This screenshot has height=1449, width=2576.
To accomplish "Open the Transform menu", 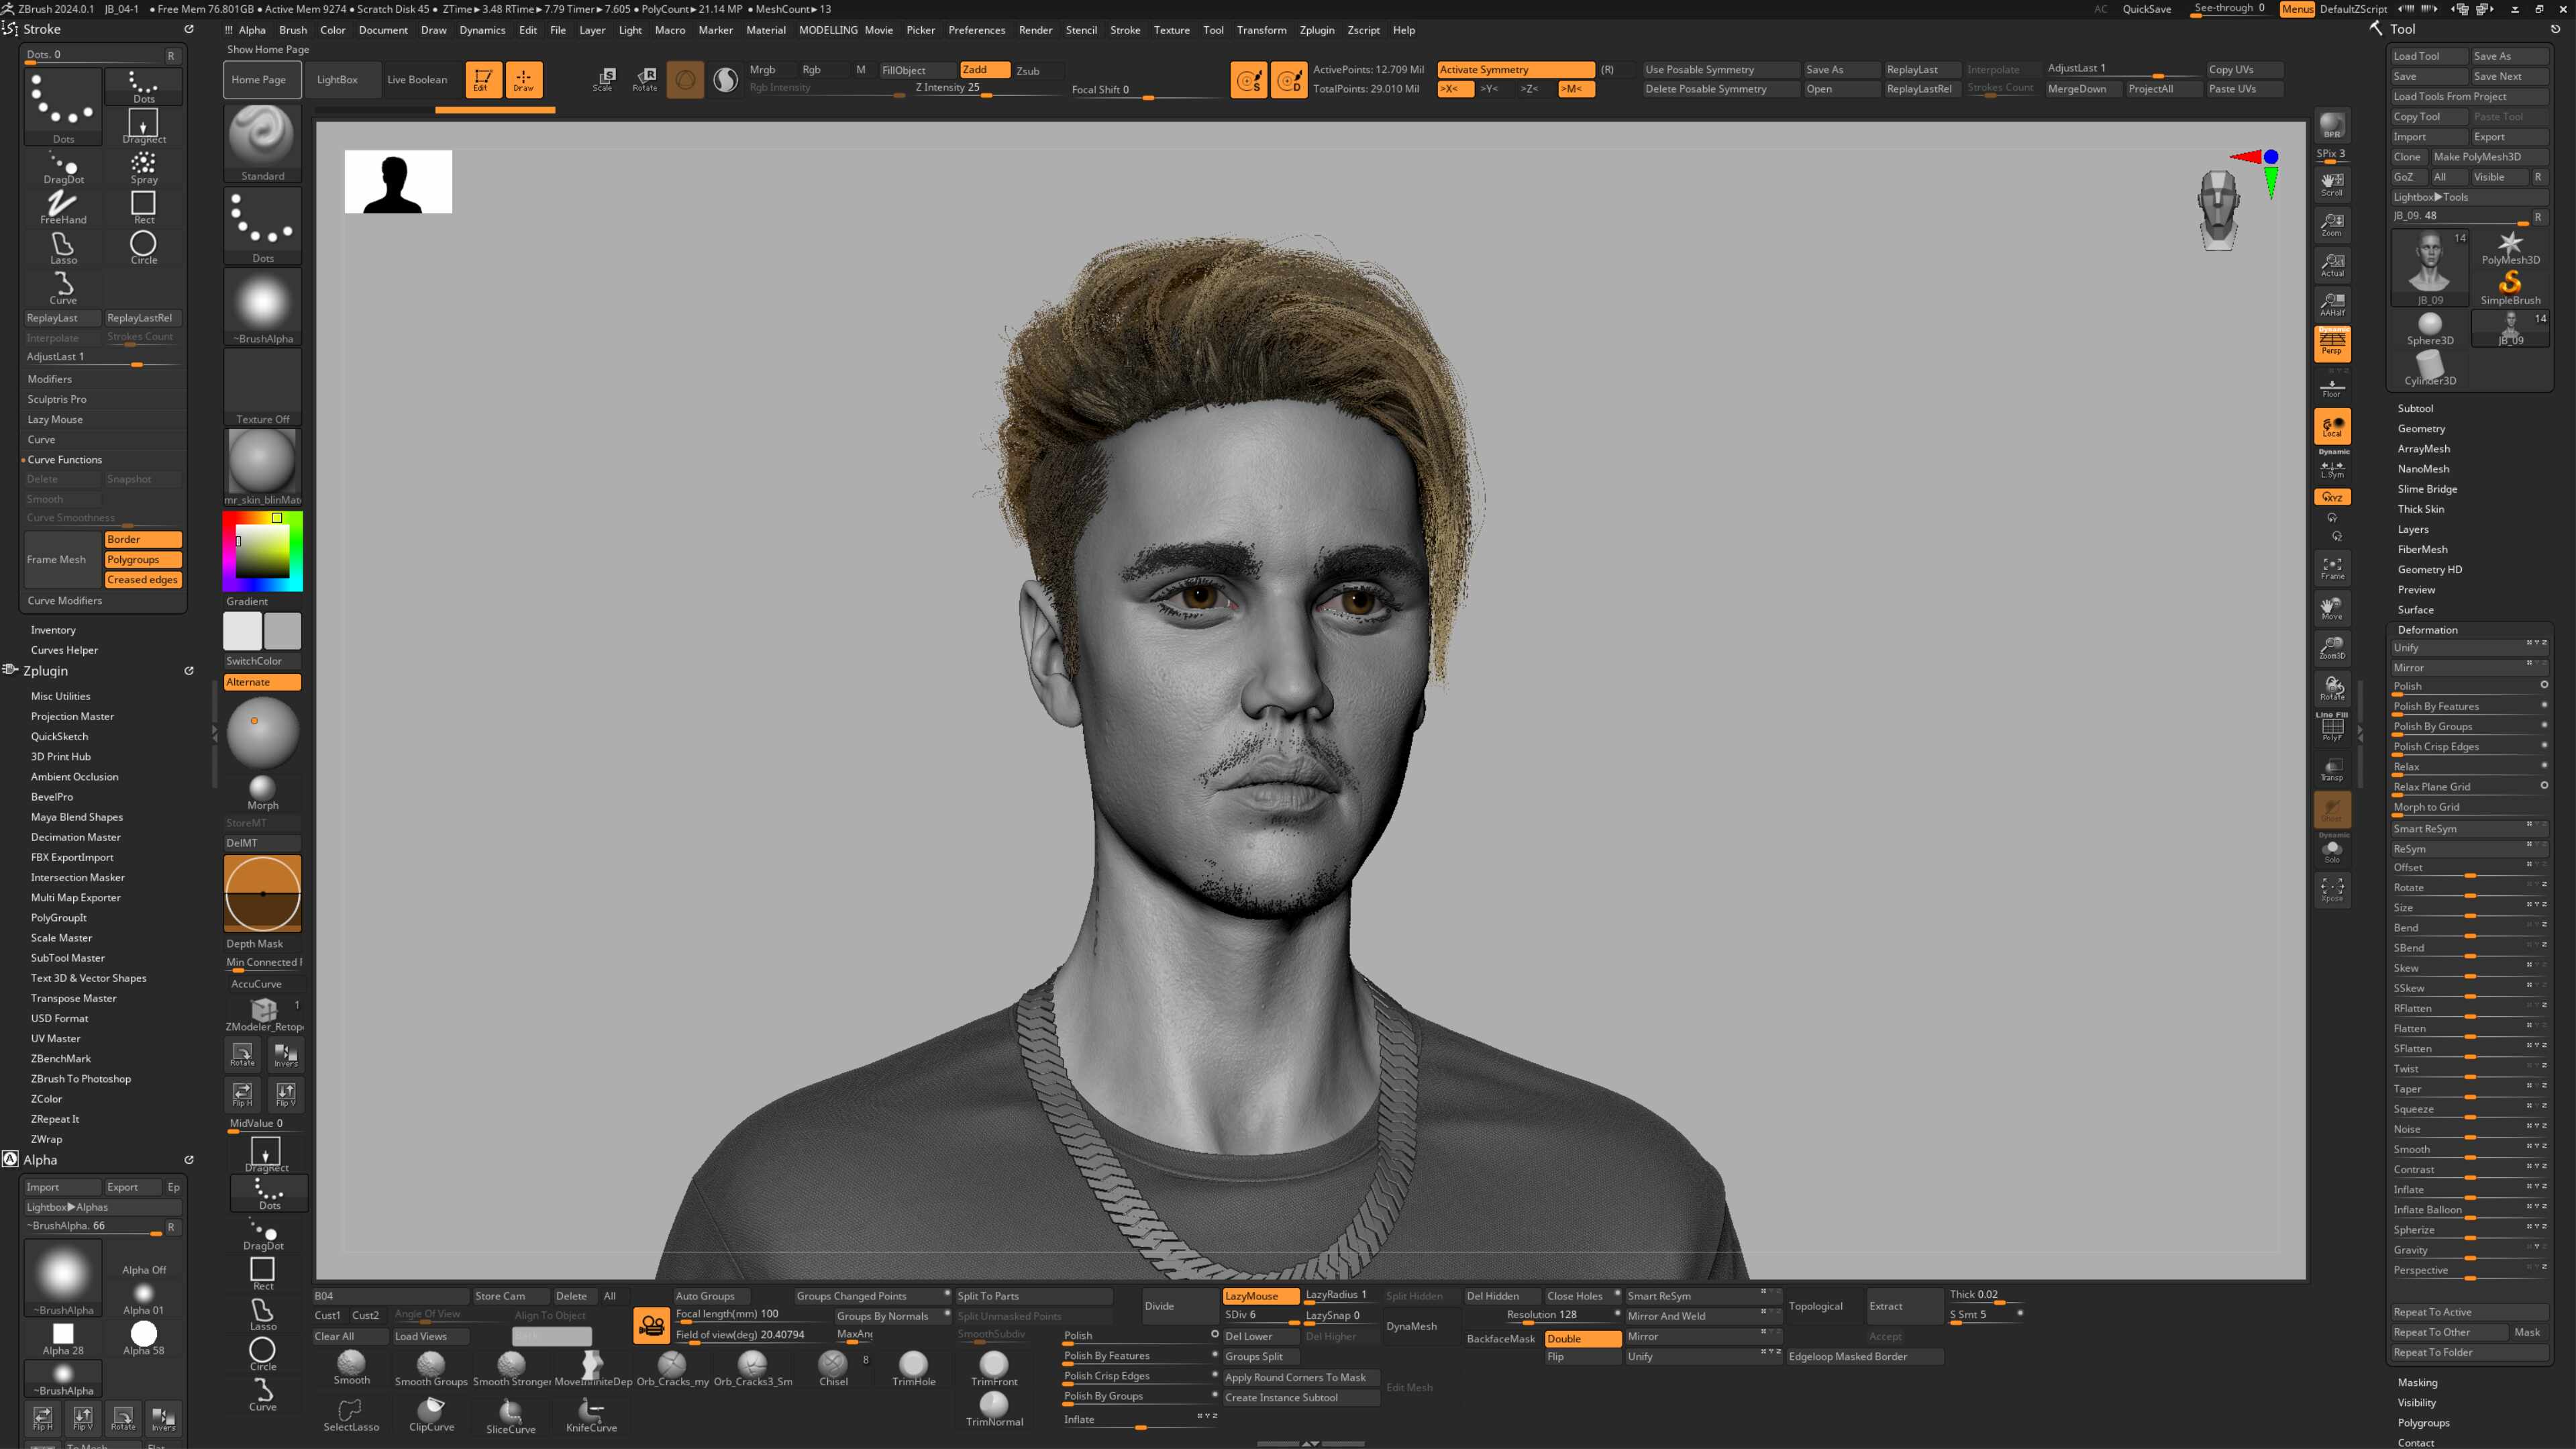I will click(x=1261, y=30).
